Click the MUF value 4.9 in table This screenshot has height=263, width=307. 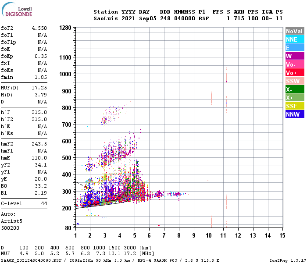click(24, 253)
